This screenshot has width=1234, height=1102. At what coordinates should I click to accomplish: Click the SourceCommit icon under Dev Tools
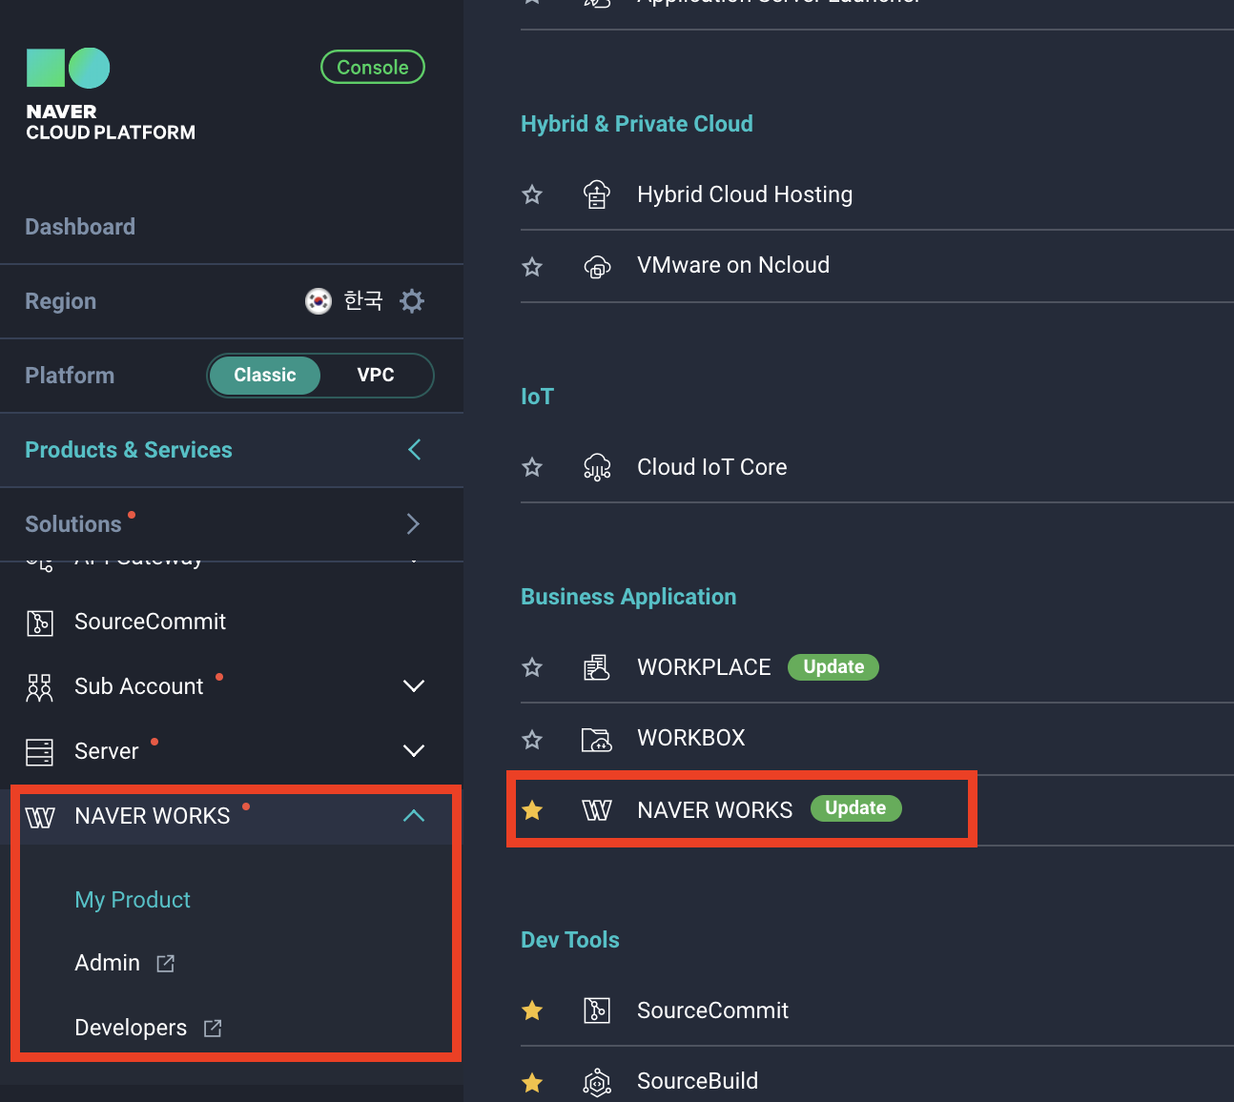click(597, 1010)
